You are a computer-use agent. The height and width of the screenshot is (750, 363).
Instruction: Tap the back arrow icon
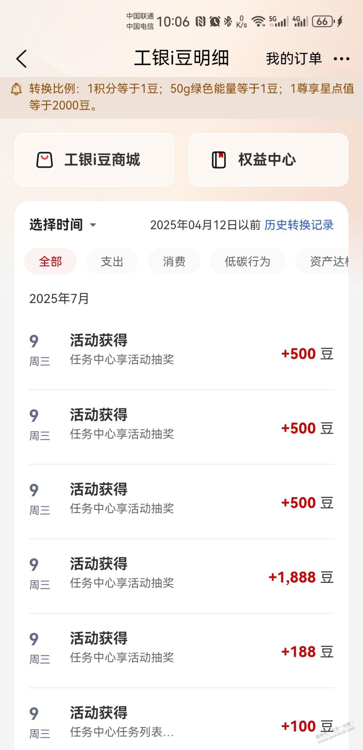tap(22, 59)
